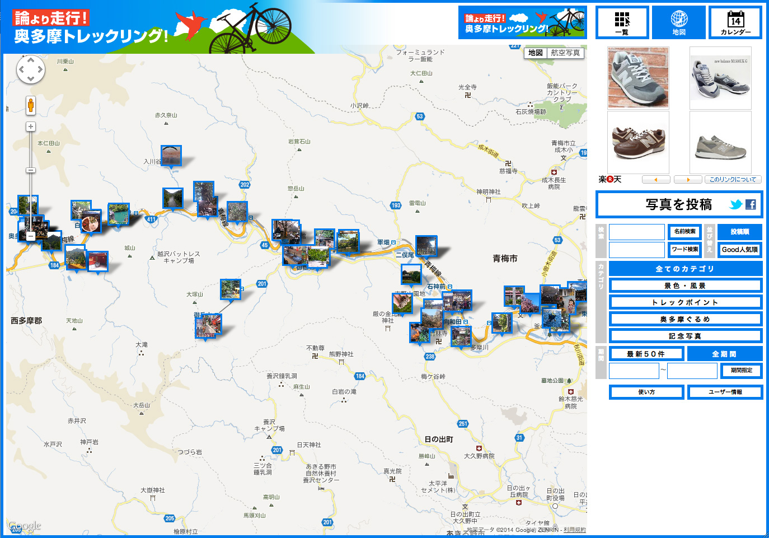Zoom out with the bottom minus button

tap(31, 236)
